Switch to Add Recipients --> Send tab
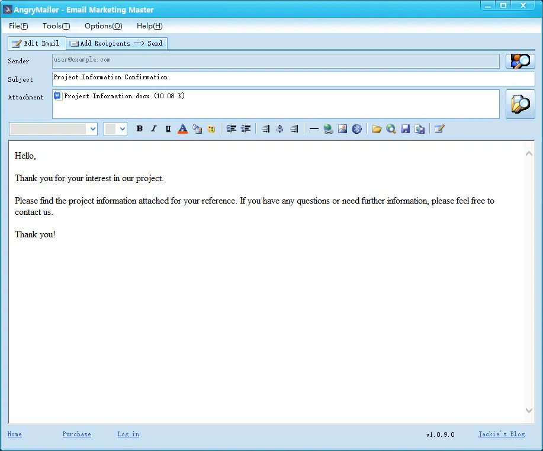The width and height of the screenshot is (543, 451). tap(117, 43)
